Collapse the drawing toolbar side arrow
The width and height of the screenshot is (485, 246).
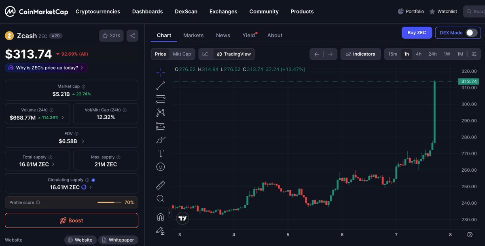tap(169, 213)
